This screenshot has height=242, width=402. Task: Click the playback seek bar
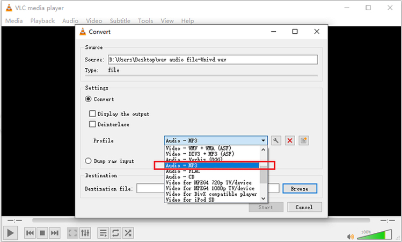tap(201, 220)
